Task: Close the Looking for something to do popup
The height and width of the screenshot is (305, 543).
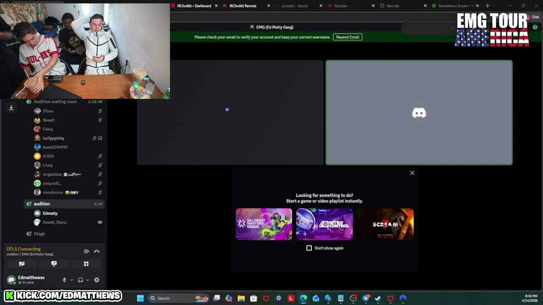Action: [412, 173]
